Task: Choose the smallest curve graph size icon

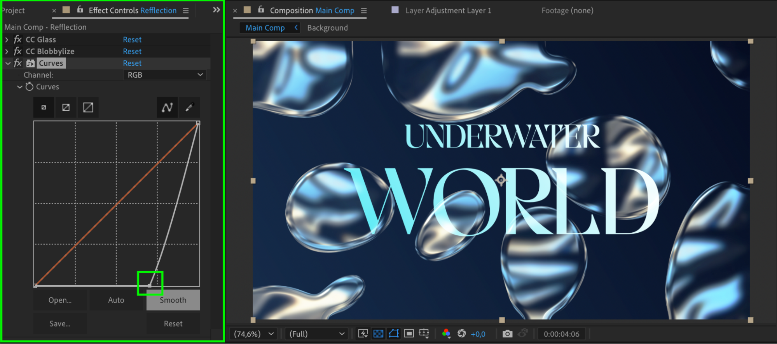Action: coord(44,107)
